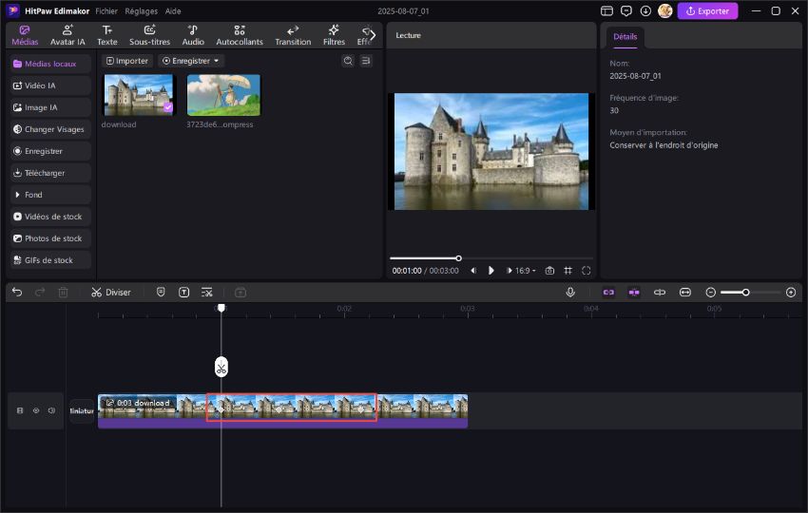Zoom in timeline with plus icon
Image resolution: width=808 pixels, height=513 pixels.
[x=791, y=292]
